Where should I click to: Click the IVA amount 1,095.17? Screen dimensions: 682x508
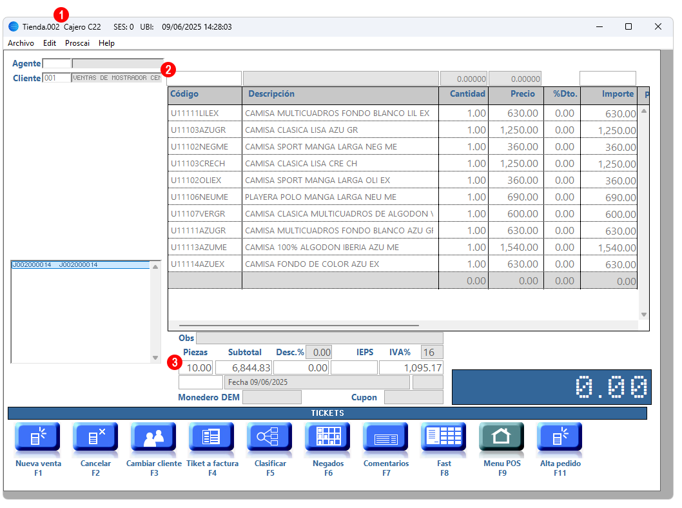(411, 368)
